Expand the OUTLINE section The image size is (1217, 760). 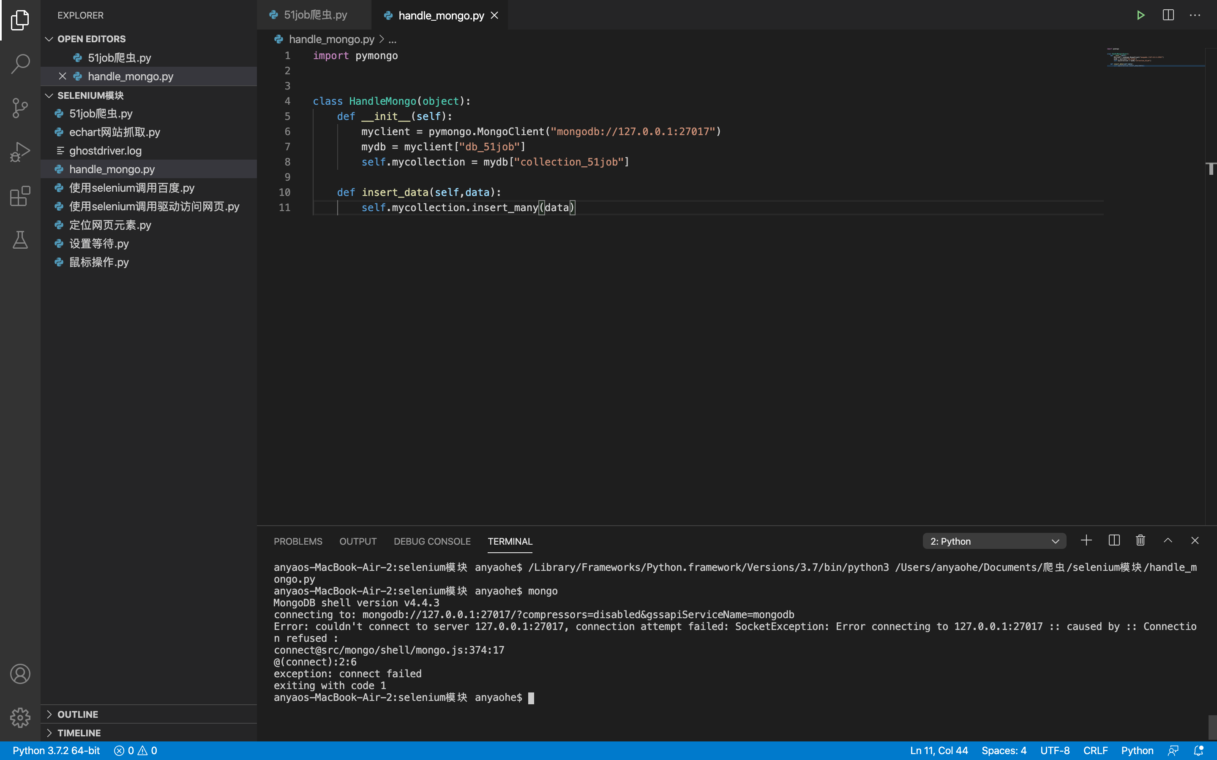click(x=149, y=714)
